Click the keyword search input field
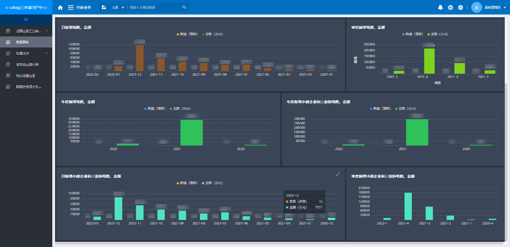Viewport: 510px width, 247px height. pos(155,7)
